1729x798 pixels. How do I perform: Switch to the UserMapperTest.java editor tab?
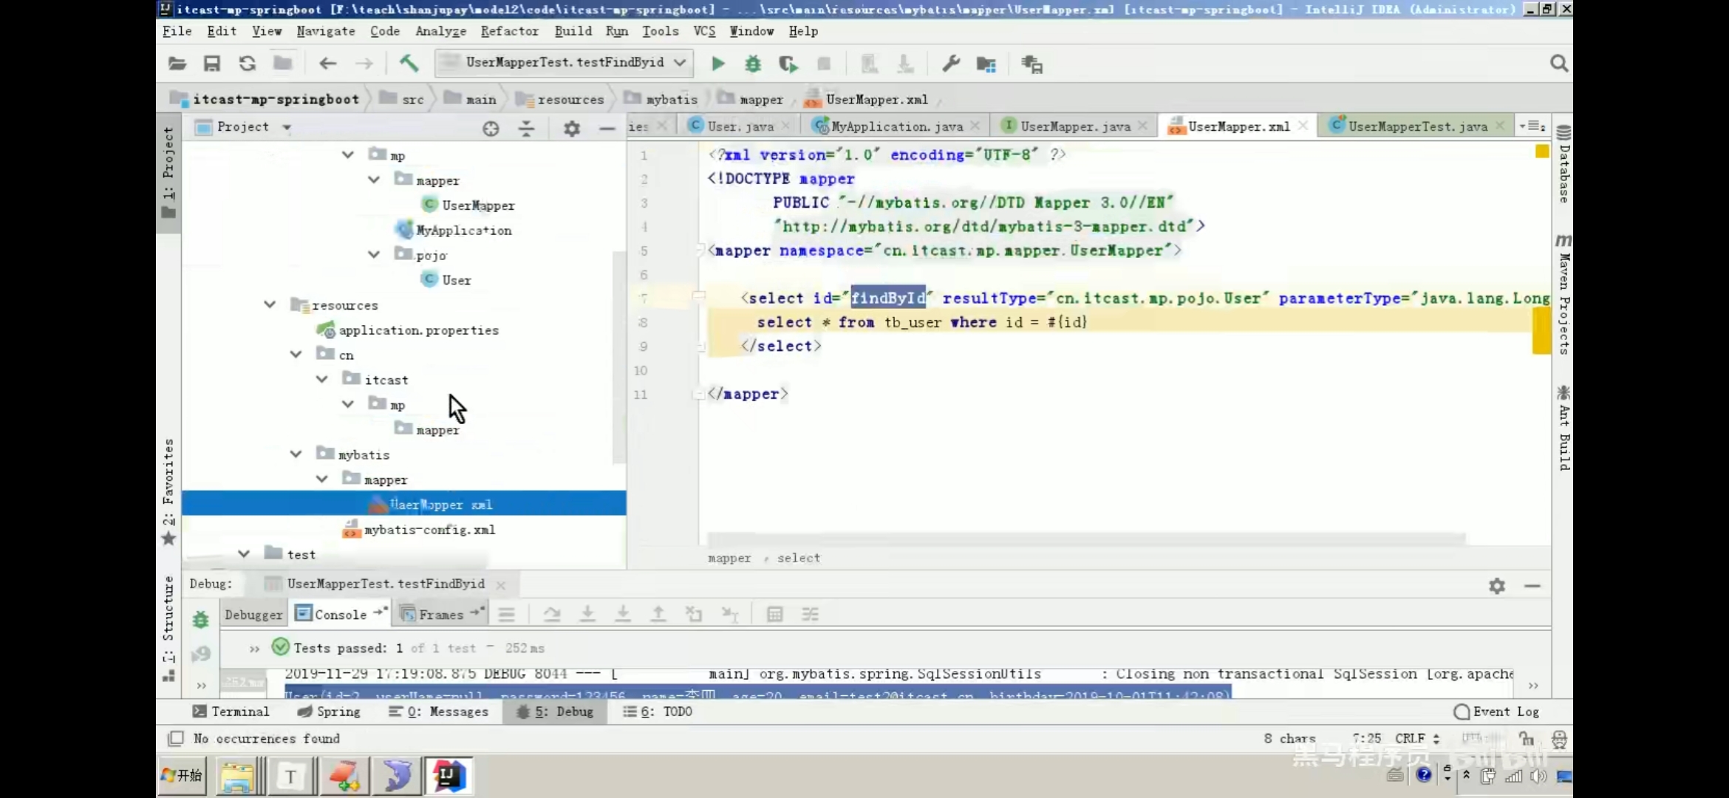tap(1416, 126)
